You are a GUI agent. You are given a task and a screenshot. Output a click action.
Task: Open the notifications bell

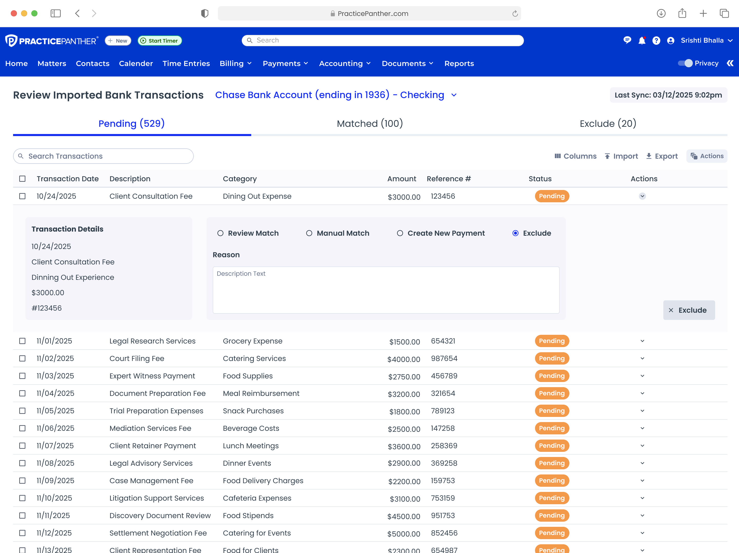[x=642, y=41]
